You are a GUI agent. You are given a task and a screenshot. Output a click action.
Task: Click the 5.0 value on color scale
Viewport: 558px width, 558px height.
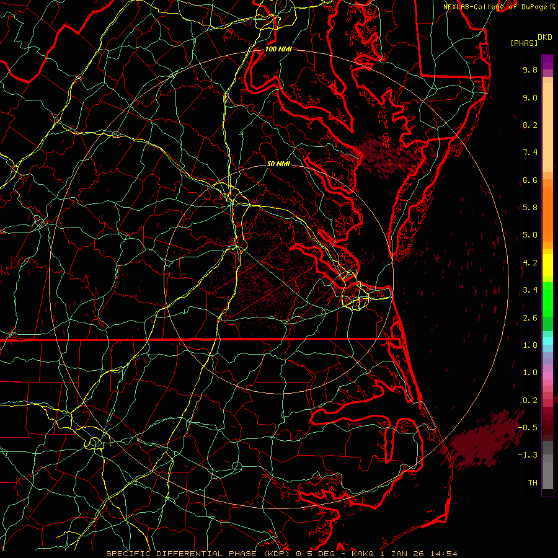pyautogui.click(x=530, y=235)
